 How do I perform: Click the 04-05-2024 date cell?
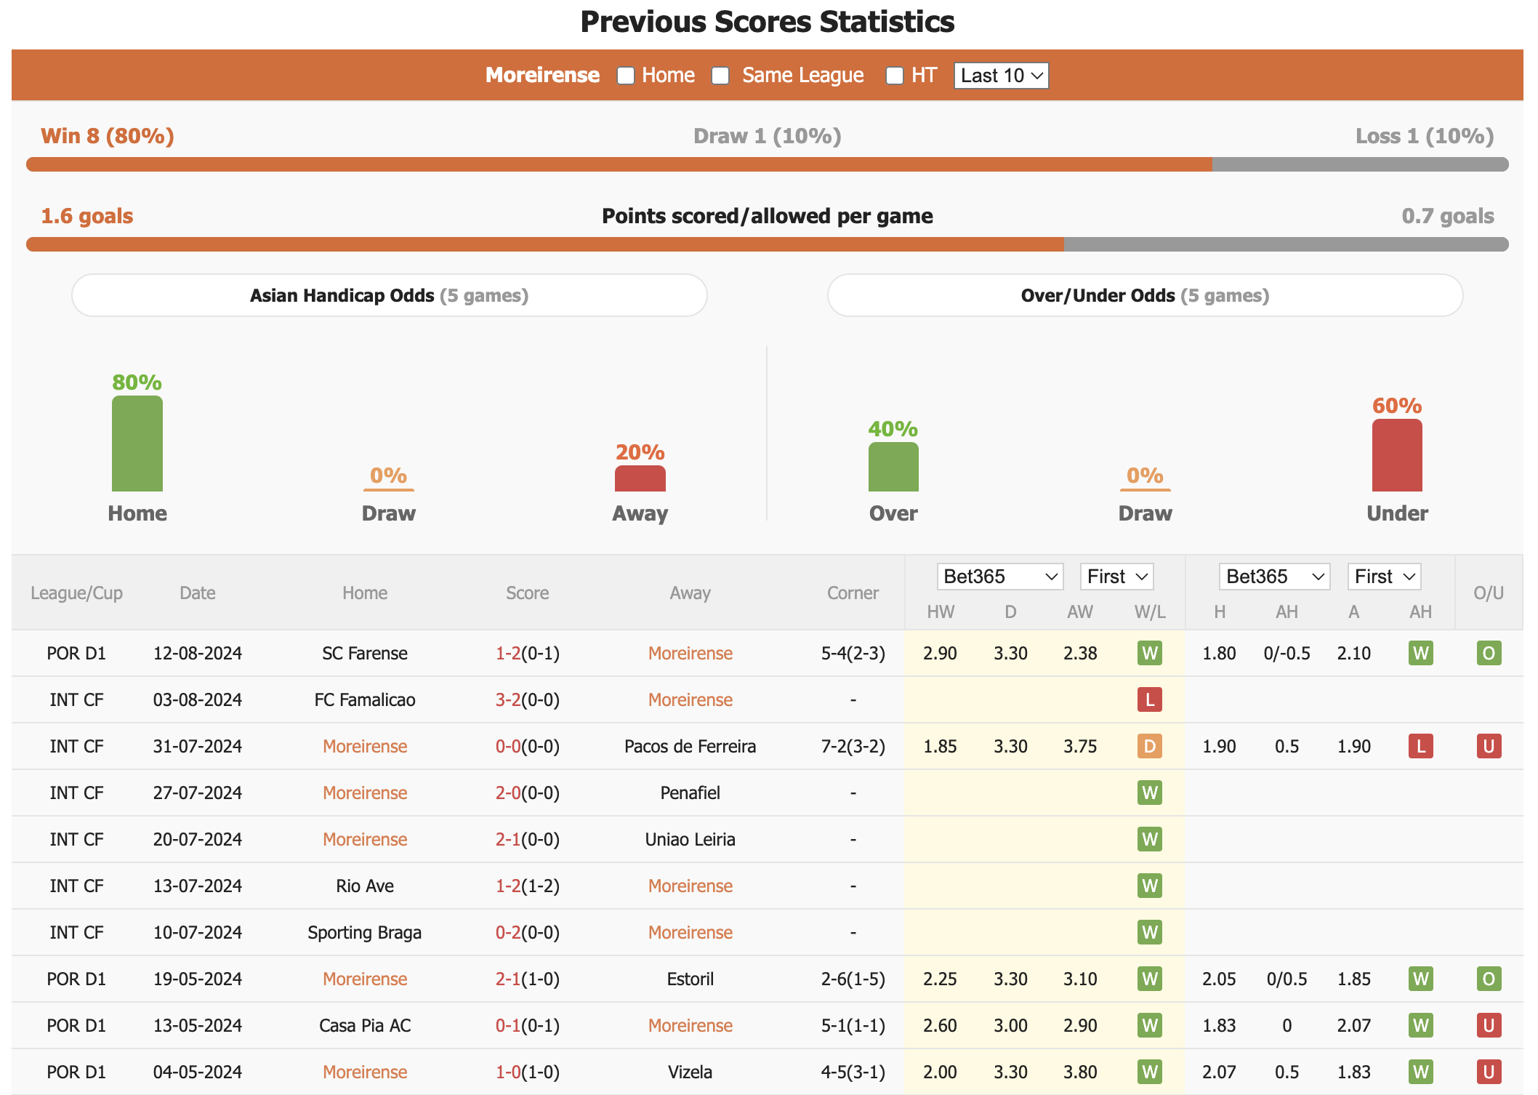(198, 1072)
